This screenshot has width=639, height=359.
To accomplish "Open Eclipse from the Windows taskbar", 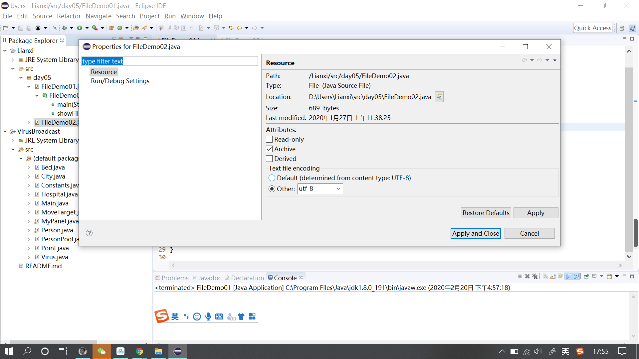I will (177, 351).
